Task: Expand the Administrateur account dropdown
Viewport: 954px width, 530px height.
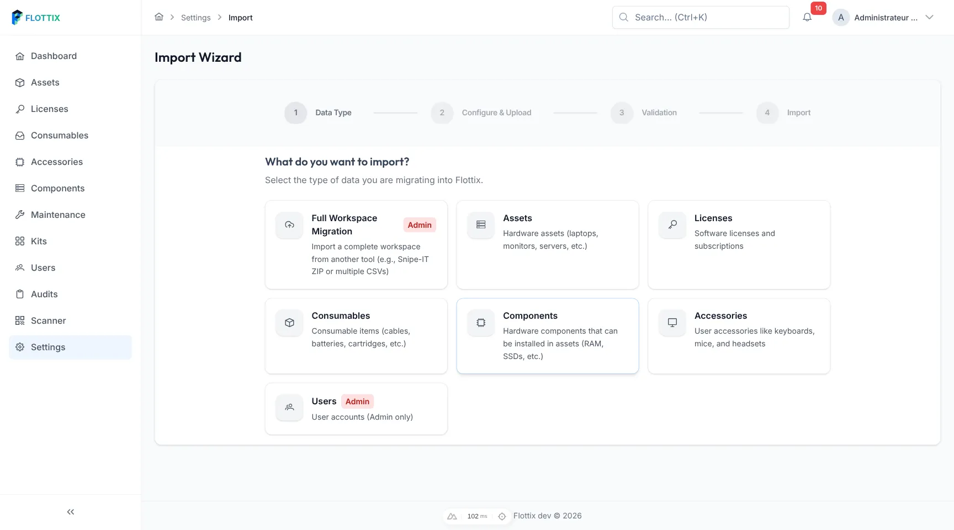Action: click(x=930, y=17)
